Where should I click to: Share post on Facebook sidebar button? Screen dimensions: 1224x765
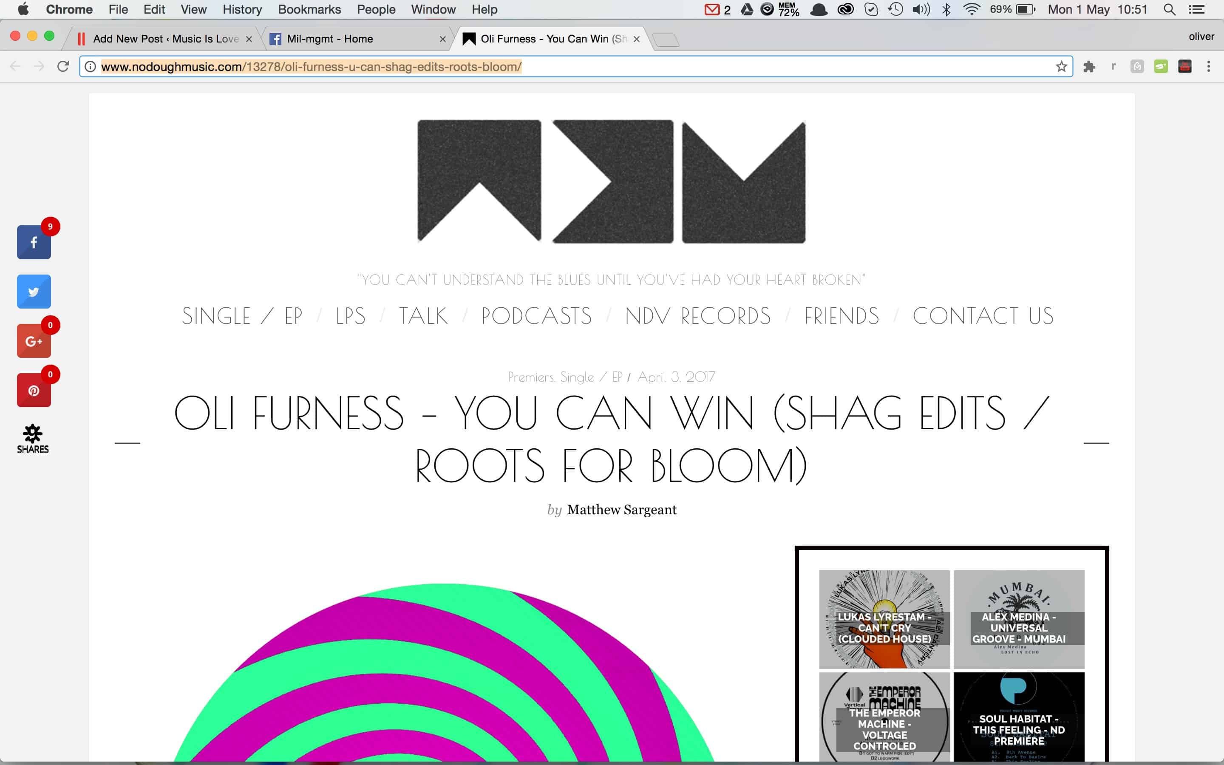(x=34, y=242)
